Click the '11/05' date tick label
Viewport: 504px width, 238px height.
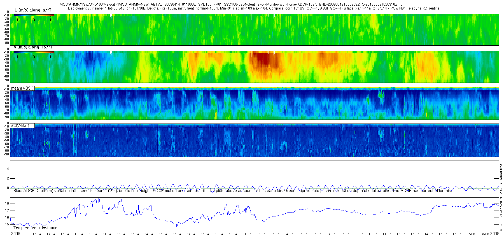(x=387, y=234)
